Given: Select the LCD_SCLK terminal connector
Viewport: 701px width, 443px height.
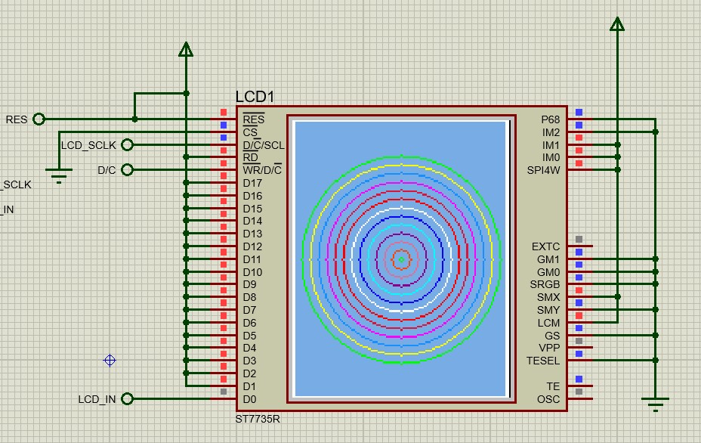Looking at the screenshot, I should [x=127, y=144].
